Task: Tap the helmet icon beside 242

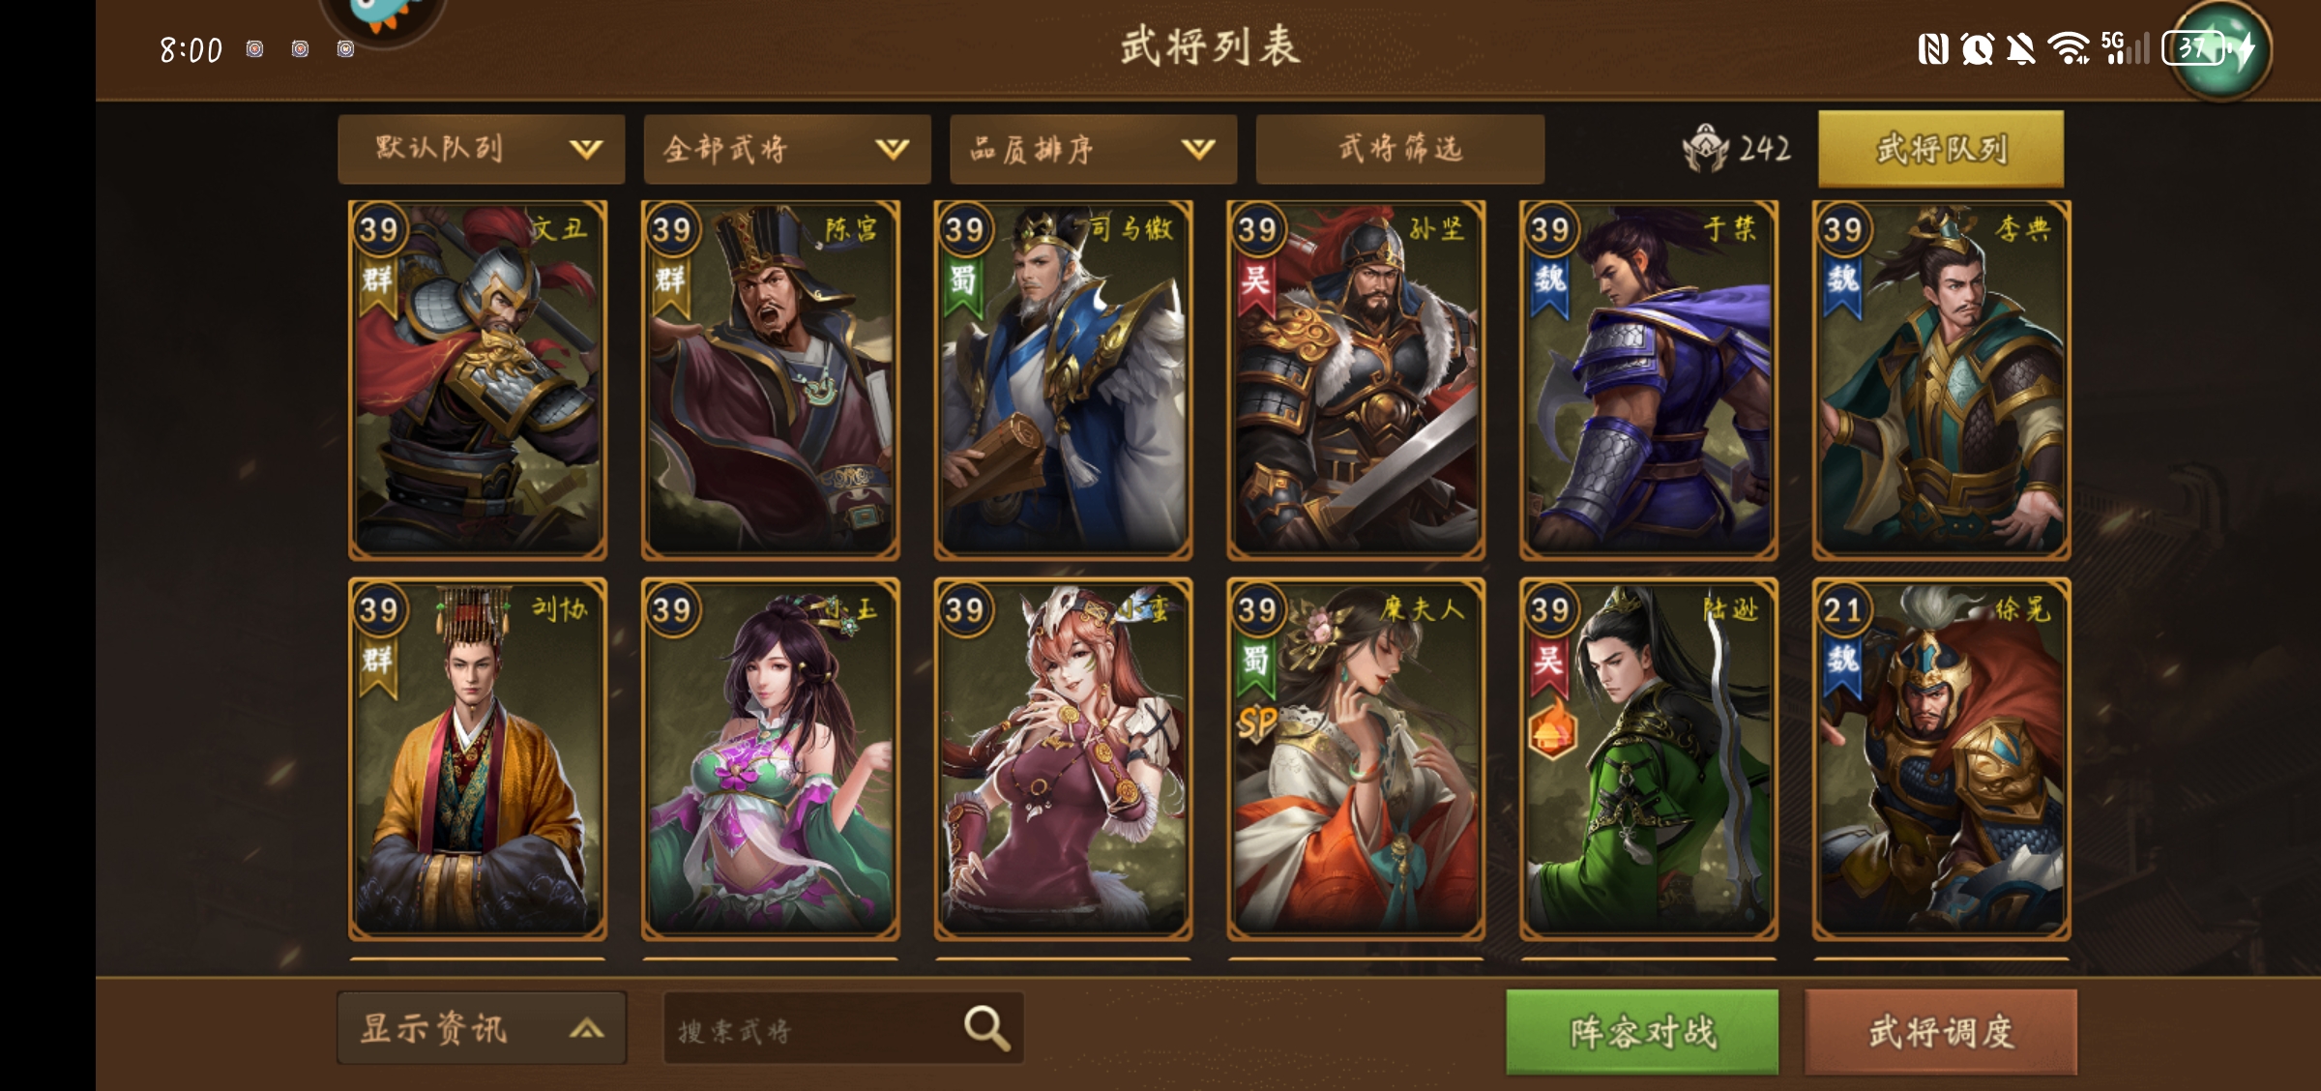Action: click(1705, 148)
